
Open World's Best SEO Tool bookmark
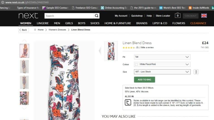click(x=173, y=8)
